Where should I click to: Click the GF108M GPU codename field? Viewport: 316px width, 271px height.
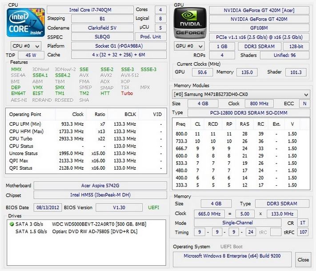[259, 28]
